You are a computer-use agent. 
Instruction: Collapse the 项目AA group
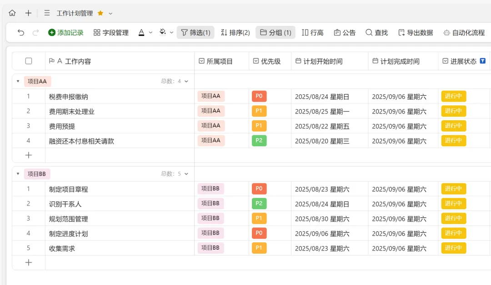coord(18,81)
